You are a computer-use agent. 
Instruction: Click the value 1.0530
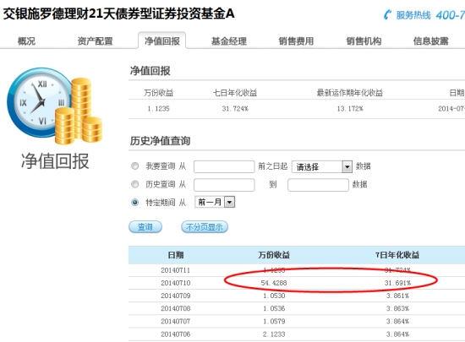(x=274, y=296)
